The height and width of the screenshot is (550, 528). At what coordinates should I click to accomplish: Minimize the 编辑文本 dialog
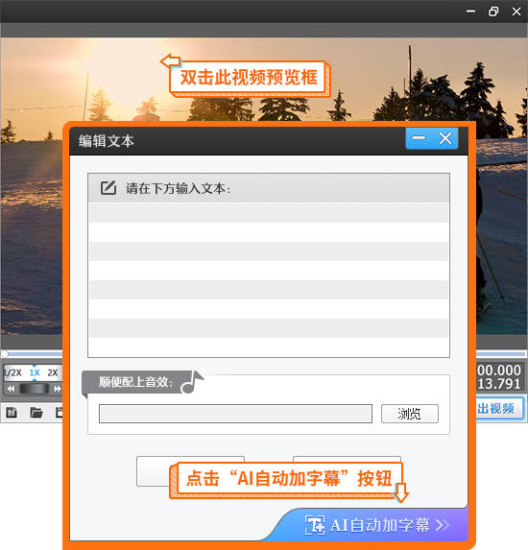coord(419,138)
